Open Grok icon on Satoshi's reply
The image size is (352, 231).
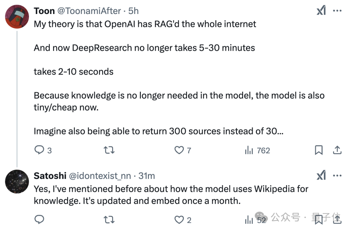pyautogui.click(x=321, y=176)
